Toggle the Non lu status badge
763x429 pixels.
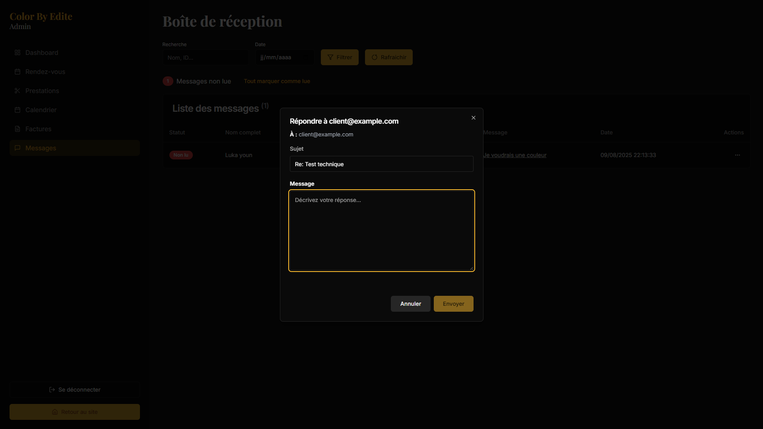point(181,155)
